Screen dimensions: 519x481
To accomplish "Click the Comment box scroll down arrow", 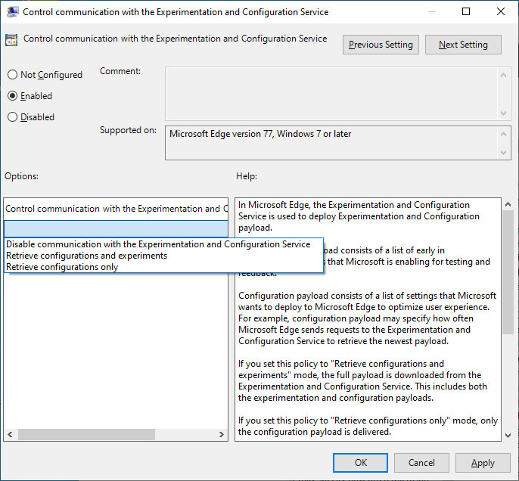I will click(x=503, y=113).
